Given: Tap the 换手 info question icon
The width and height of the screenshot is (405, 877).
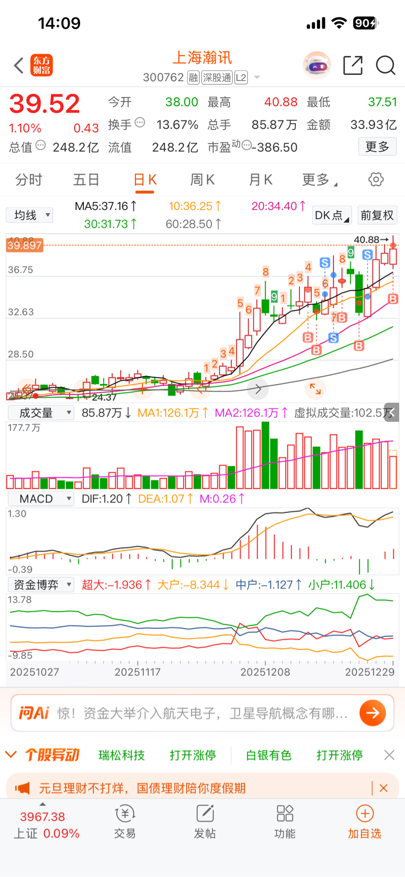Looking at the screenshot, I should coord(140,122).
